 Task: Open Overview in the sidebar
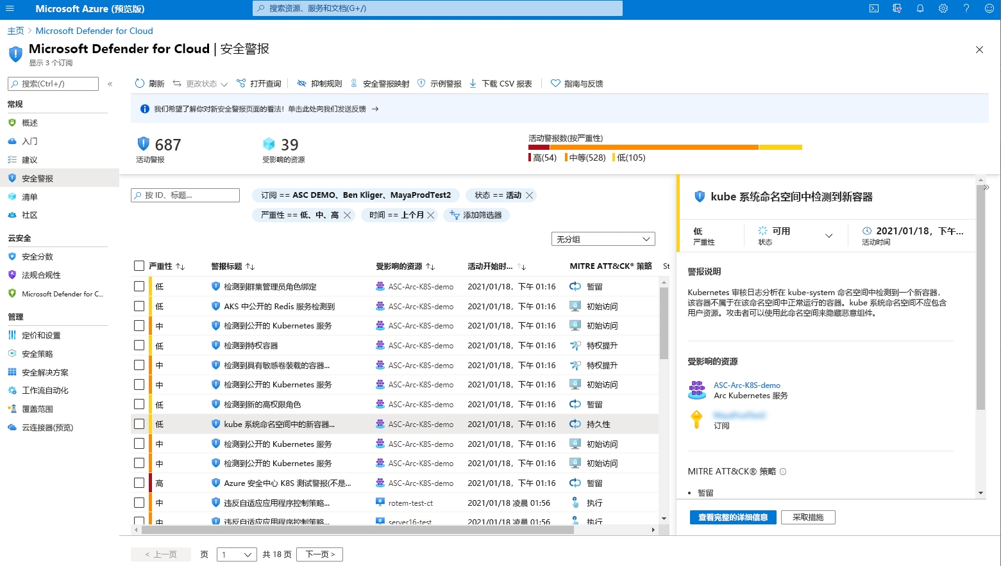click(x=29, y=123)
